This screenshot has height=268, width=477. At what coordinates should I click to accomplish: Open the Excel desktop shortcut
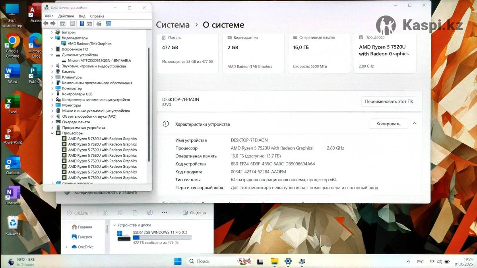[x=12, y=105]
